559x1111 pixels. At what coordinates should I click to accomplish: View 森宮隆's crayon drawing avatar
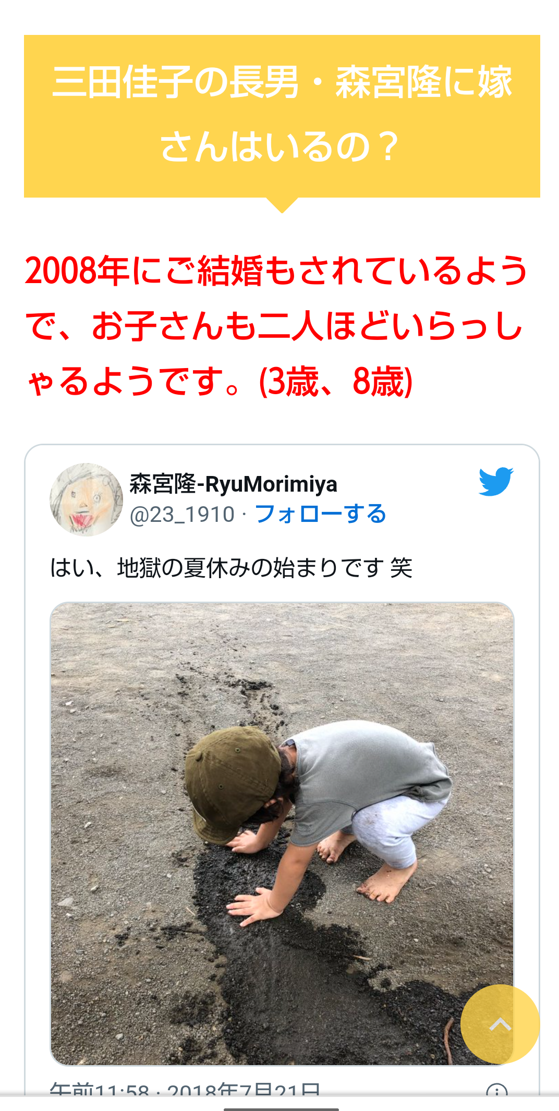tap(86, 499)
